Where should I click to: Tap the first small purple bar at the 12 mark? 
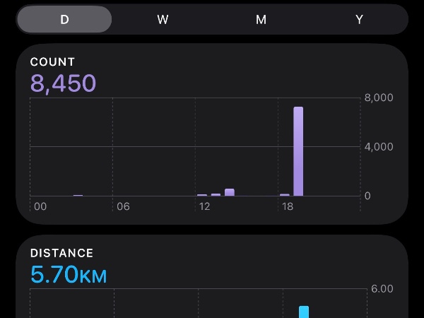click(x=202, y=194)
